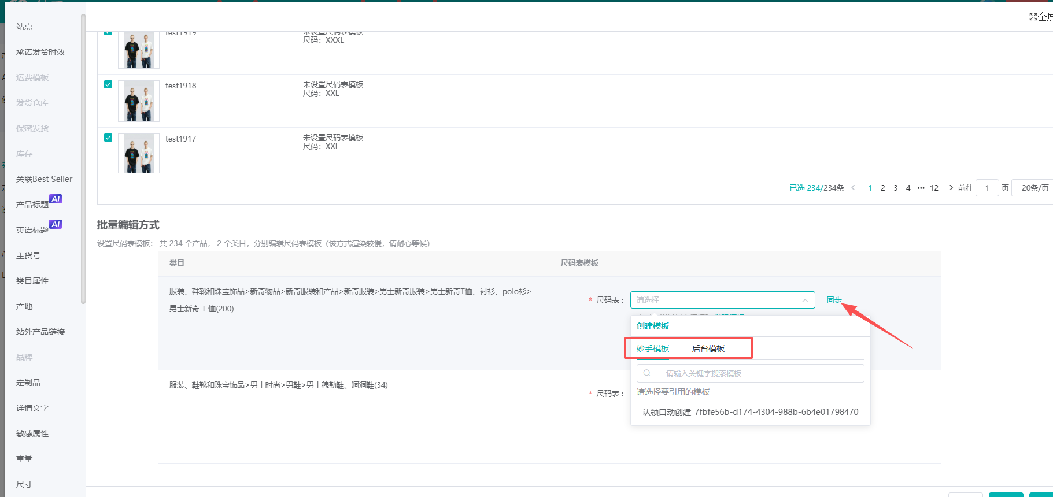This screenshot has height=497, width=1053.
Task: Go to the previous page arrow
Action: (x=853, y=188)
